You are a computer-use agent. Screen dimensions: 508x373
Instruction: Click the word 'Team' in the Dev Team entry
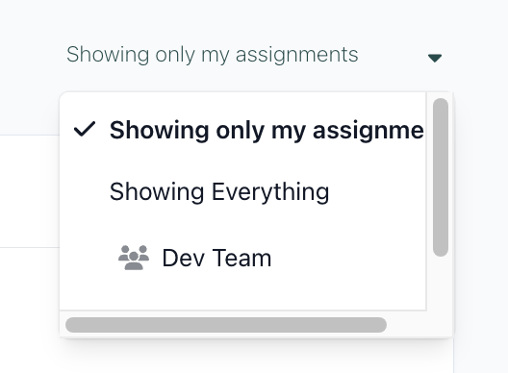pos(241,258)
